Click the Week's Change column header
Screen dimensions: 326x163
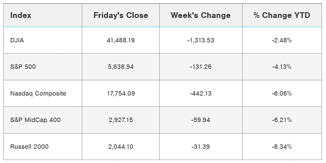[x=201, y=15]
